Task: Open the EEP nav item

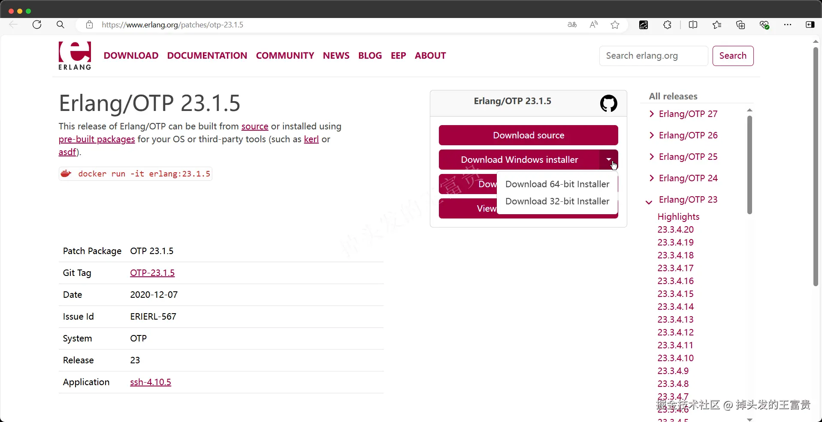Action: pyautogui.click(x=398, y=56)
